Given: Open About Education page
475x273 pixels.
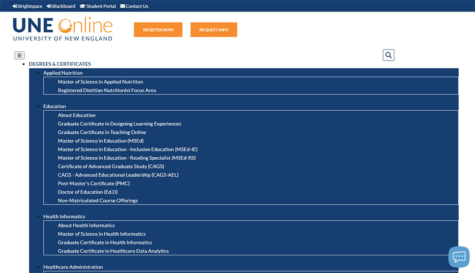Looking at the screenshot, I should point(77,115).
